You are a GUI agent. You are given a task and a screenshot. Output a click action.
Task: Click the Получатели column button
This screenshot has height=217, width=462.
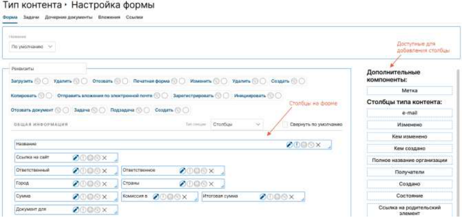(x=410, y=172)
